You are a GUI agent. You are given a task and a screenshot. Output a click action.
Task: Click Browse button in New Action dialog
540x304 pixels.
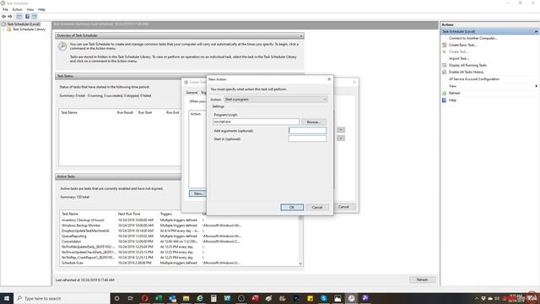point(313,122)
